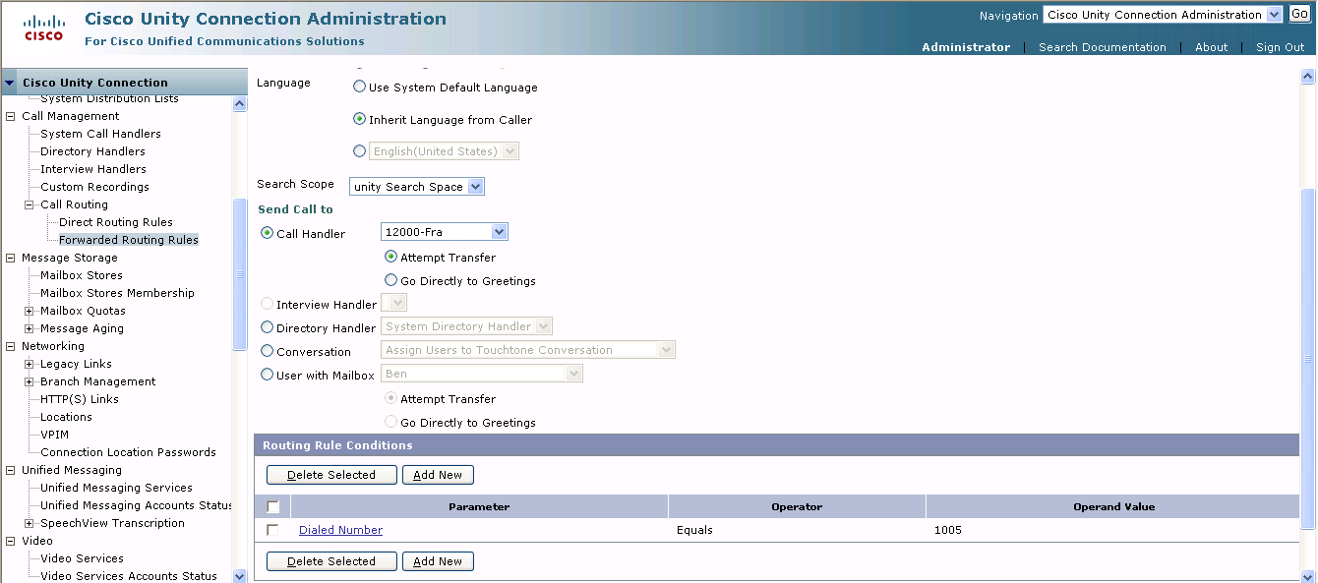Collapse the Cisco Unity Connection panel arrow
Screen dimensions: 1318x583
(10, 83)
